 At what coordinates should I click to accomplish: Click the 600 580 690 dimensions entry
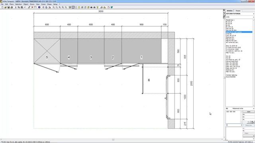pos(231,112)
